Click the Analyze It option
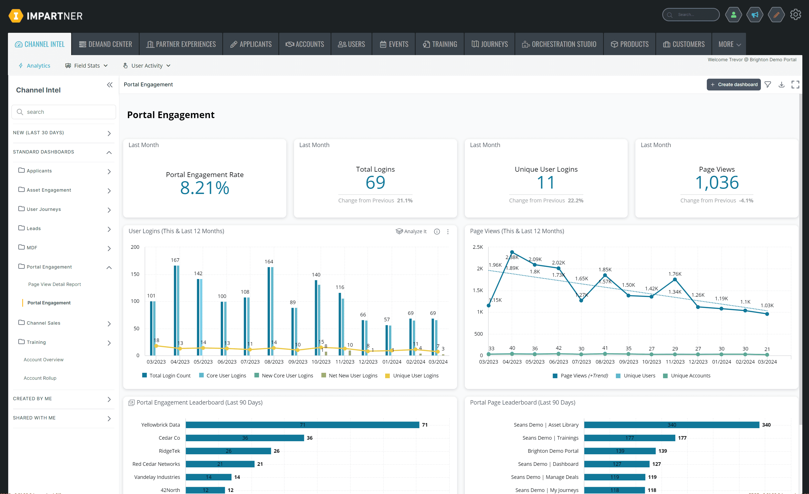Screen dimensions: 809x494 [x=411, y=232]
